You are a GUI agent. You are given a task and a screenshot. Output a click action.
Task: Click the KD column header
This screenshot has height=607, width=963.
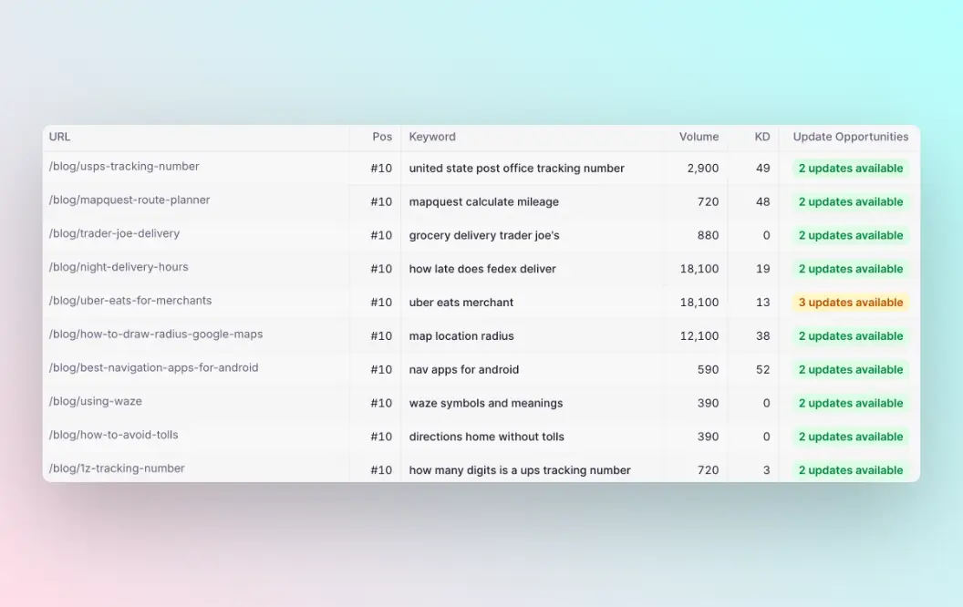pos(762,137)
